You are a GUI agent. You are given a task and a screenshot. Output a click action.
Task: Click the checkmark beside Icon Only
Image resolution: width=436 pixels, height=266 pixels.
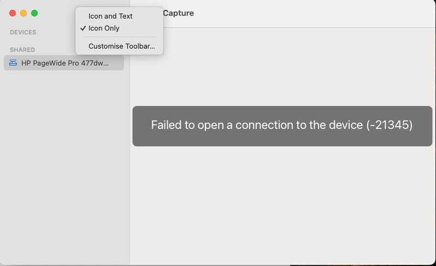(83, 28)
